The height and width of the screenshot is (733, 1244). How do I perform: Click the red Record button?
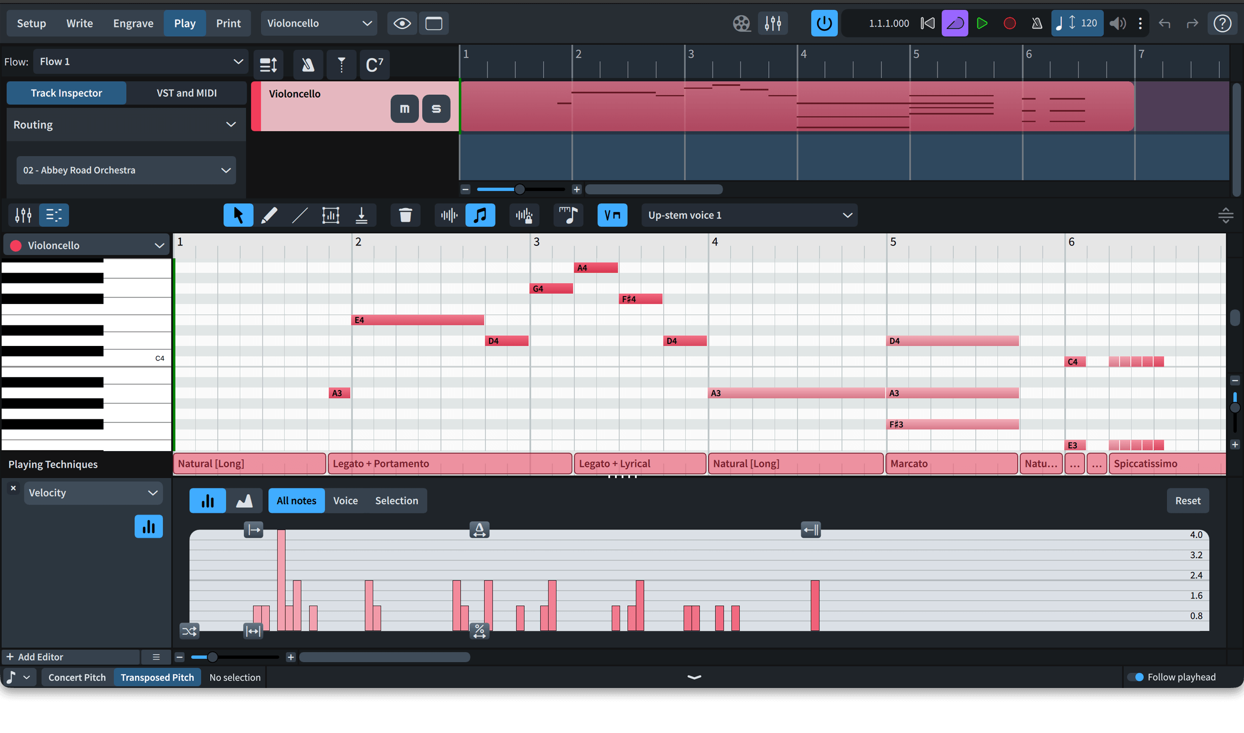1009,23
